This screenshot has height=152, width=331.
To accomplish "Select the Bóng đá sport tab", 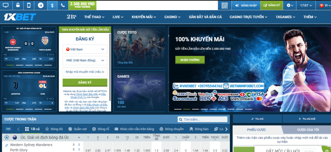I will click(x=54, y=129).
